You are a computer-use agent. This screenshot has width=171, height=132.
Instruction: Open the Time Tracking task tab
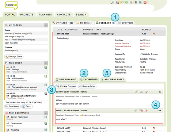coord(66,79)
